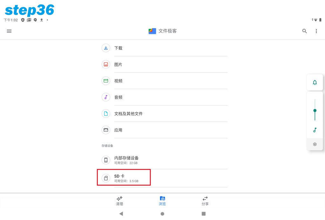Tap the search magnifier icon
This screenshot has height=220, width=325.
coord(304,31)
